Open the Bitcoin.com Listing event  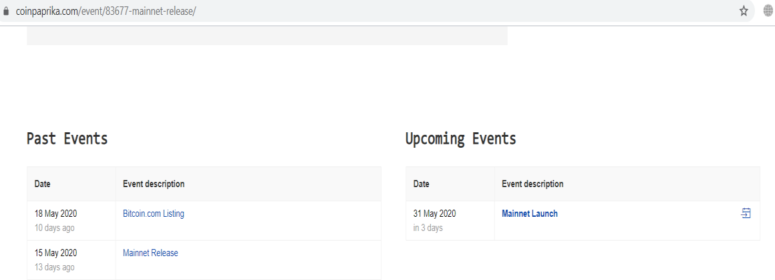[x=154, y=214]
